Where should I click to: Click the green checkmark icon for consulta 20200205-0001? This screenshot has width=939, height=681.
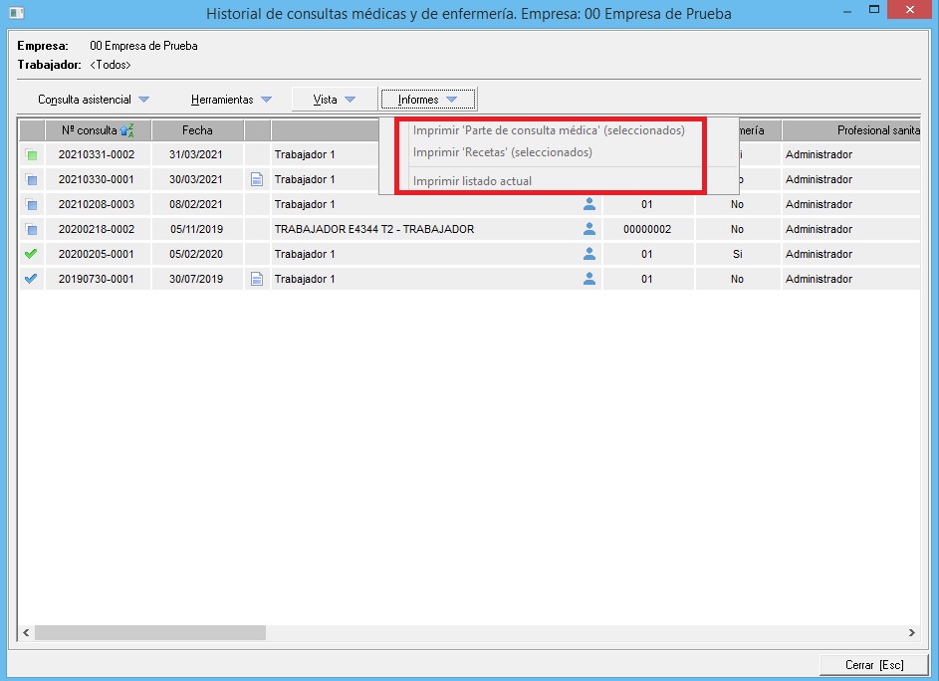click(x=31, y=254)
